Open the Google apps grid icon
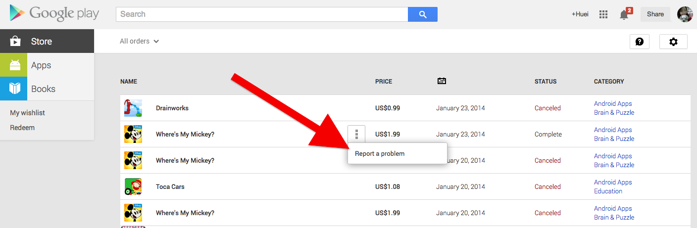The height and width of the screenshot is (228, 697). [x=603, y=14]
